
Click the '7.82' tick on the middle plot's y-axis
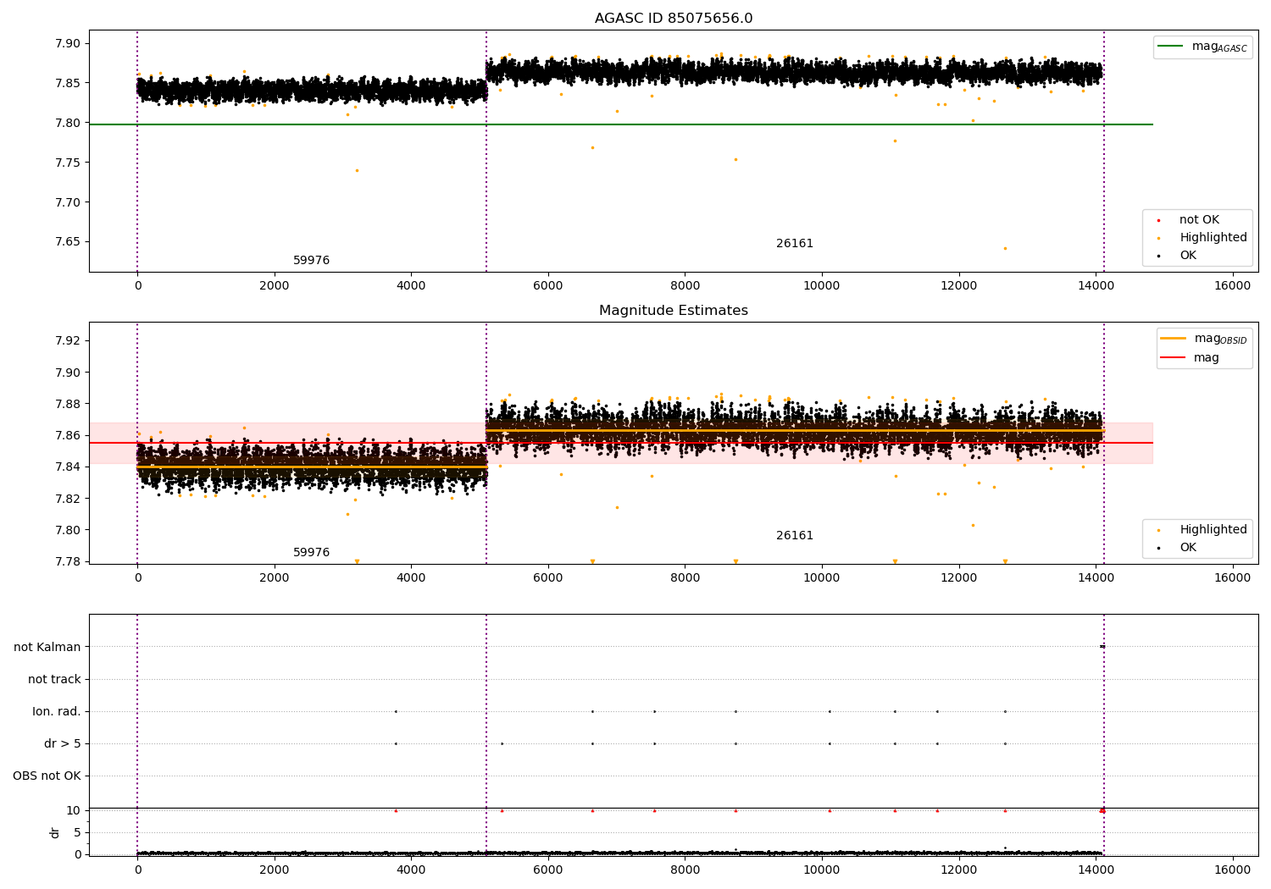point(69,499)
